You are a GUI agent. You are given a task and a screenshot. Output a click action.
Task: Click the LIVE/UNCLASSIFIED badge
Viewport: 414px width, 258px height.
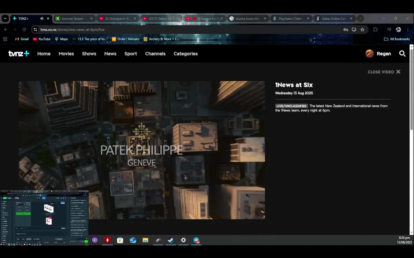(x=292, y=106)
